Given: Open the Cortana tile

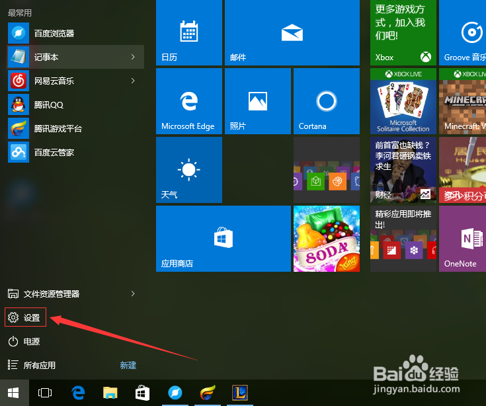Looking at the screenshot, I should point(327,101).
